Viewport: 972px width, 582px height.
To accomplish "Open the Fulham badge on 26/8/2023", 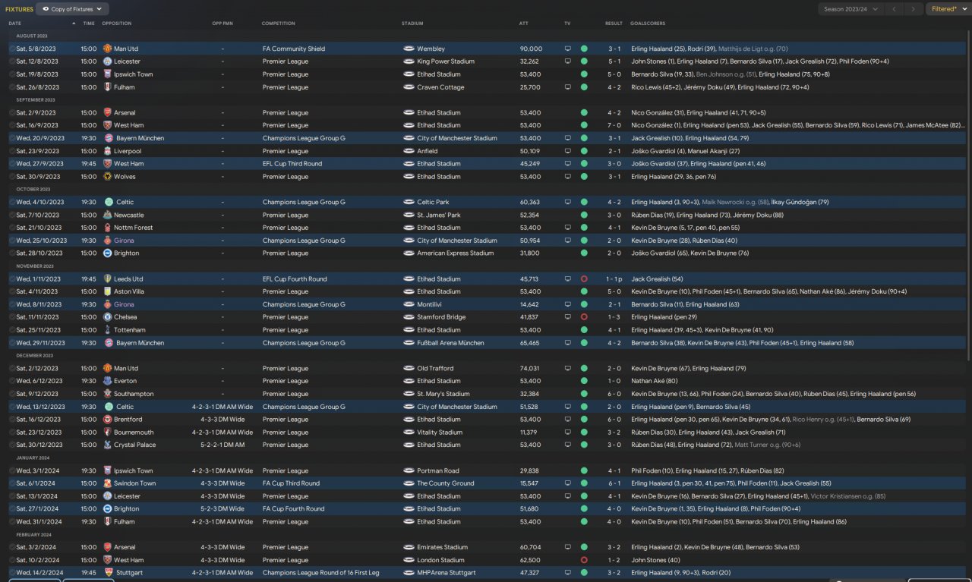I will [108, 87].
